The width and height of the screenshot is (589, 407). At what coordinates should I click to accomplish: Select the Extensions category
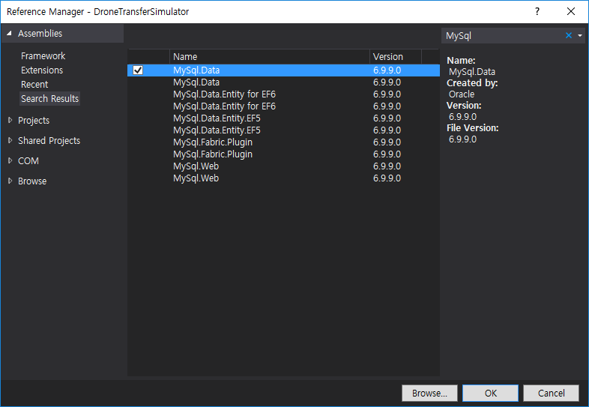coord(42,70)
